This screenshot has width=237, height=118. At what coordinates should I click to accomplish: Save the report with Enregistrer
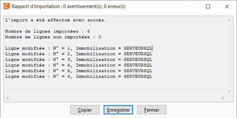coord(118,110)
